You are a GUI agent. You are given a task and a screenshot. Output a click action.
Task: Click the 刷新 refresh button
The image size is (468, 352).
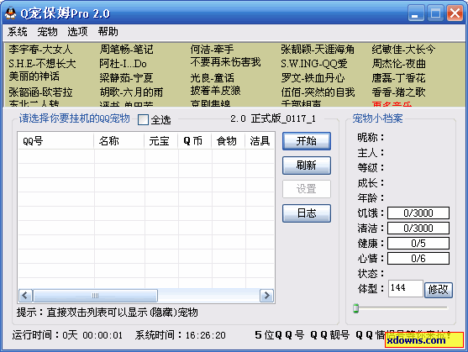click(x=307, y=165)
